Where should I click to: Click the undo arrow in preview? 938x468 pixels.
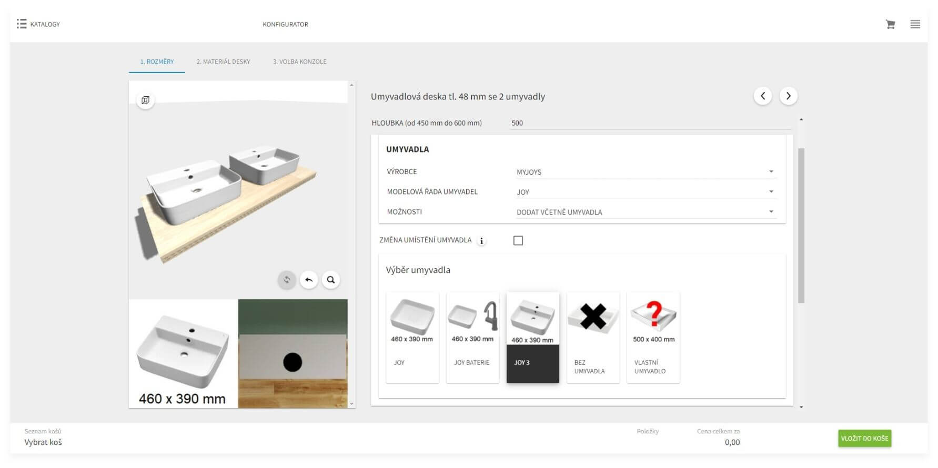pyautogui.click(x=309, y=280)
